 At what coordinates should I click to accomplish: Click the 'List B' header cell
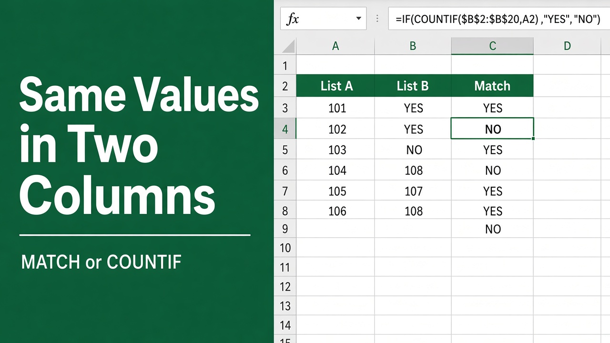coord(413,86)
